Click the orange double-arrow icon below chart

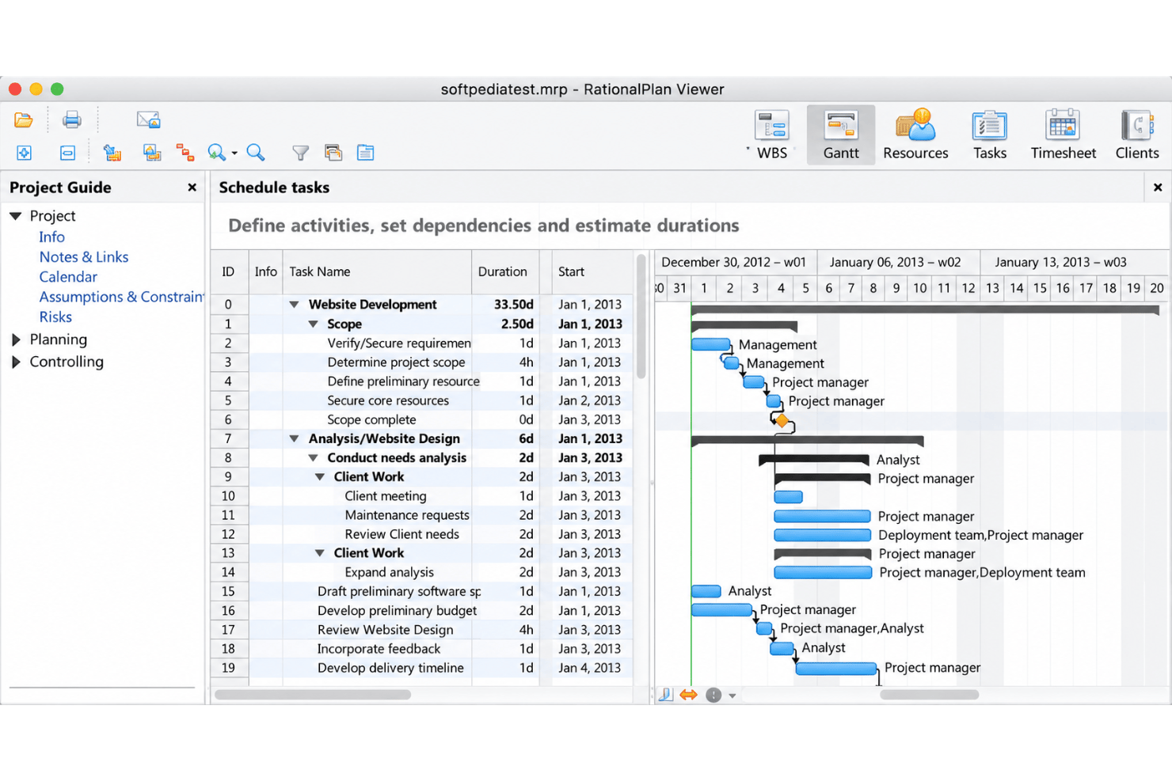[688, 695]
